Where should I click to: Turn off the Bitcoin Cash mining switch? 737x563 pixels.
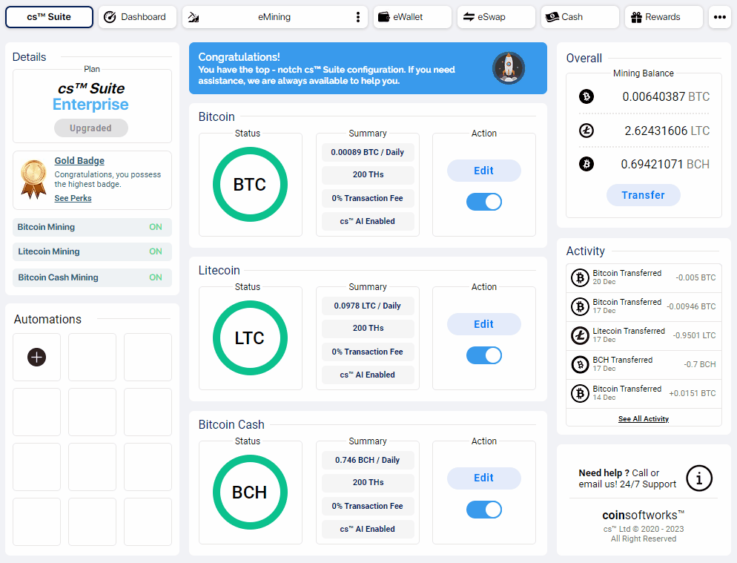(483, 510)
